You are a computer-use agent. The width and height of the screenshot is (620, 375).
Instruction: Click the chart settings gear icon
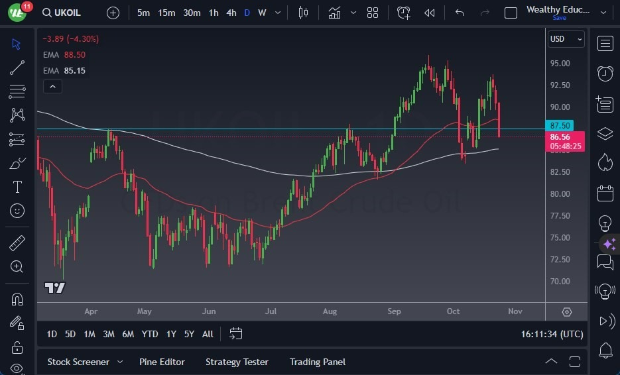click(566, 312)
